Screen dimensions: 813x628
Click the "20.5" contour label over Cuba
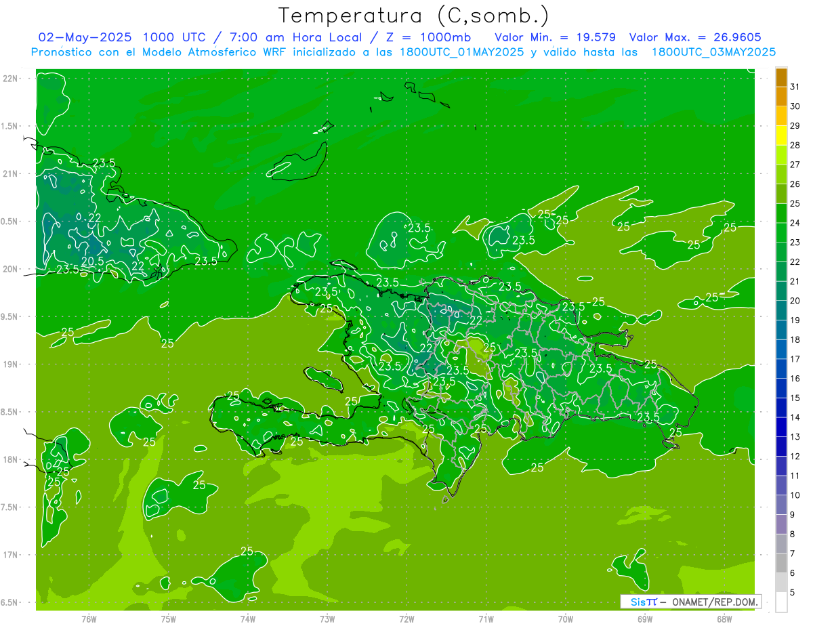93,261
